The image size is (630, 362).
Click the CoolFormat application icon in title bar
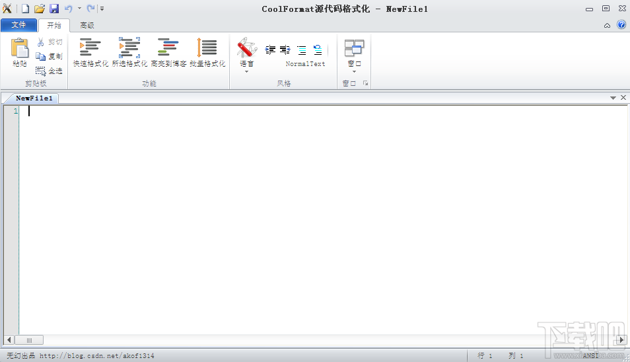(7, 8)
